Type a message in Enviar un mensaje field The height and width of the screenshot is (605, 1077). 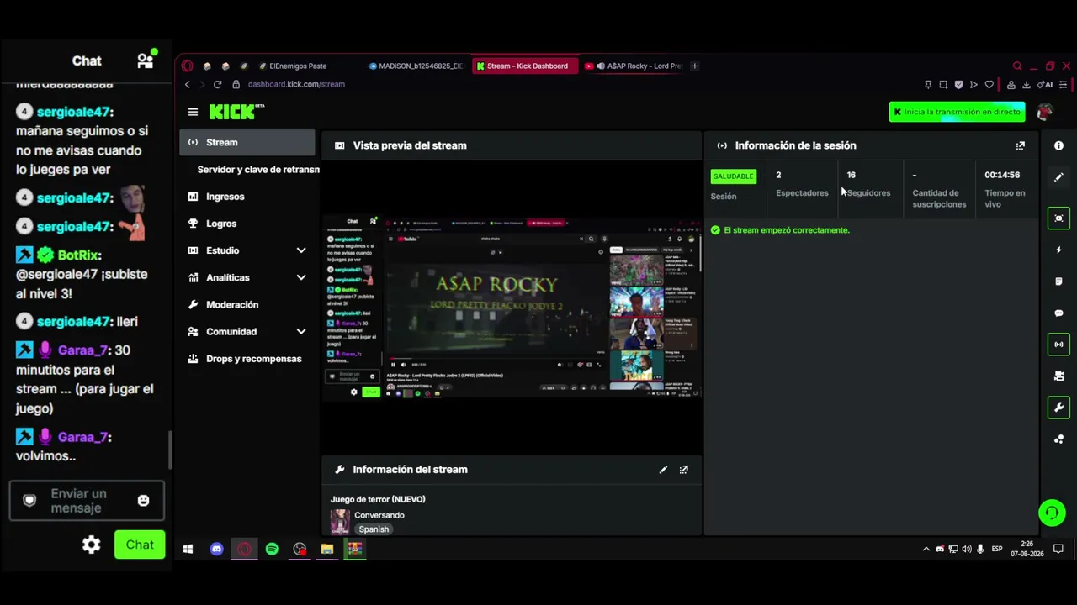87,501
